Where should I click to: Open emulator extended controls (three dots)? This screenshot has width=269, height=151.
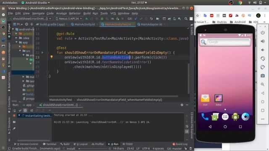[x=263, y=119]
